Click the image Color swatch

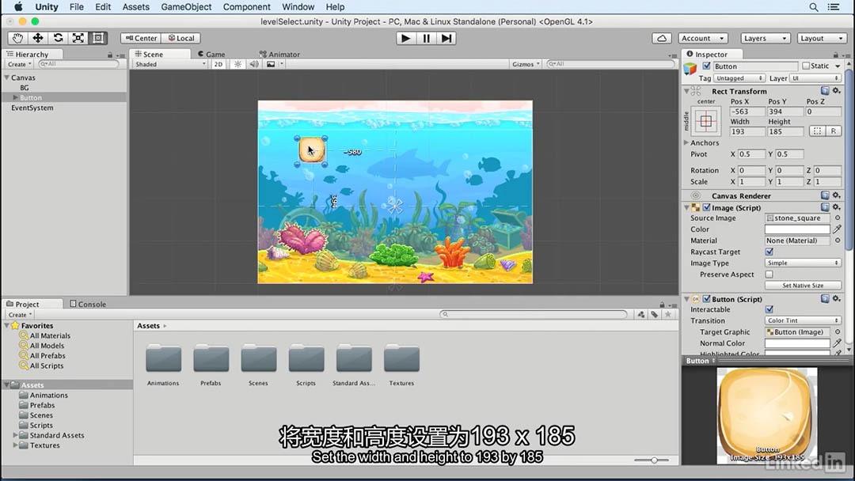pyautogui.click(x=797, y=229)
